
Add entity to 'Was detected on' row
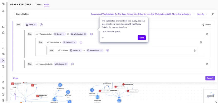point(91,34)
